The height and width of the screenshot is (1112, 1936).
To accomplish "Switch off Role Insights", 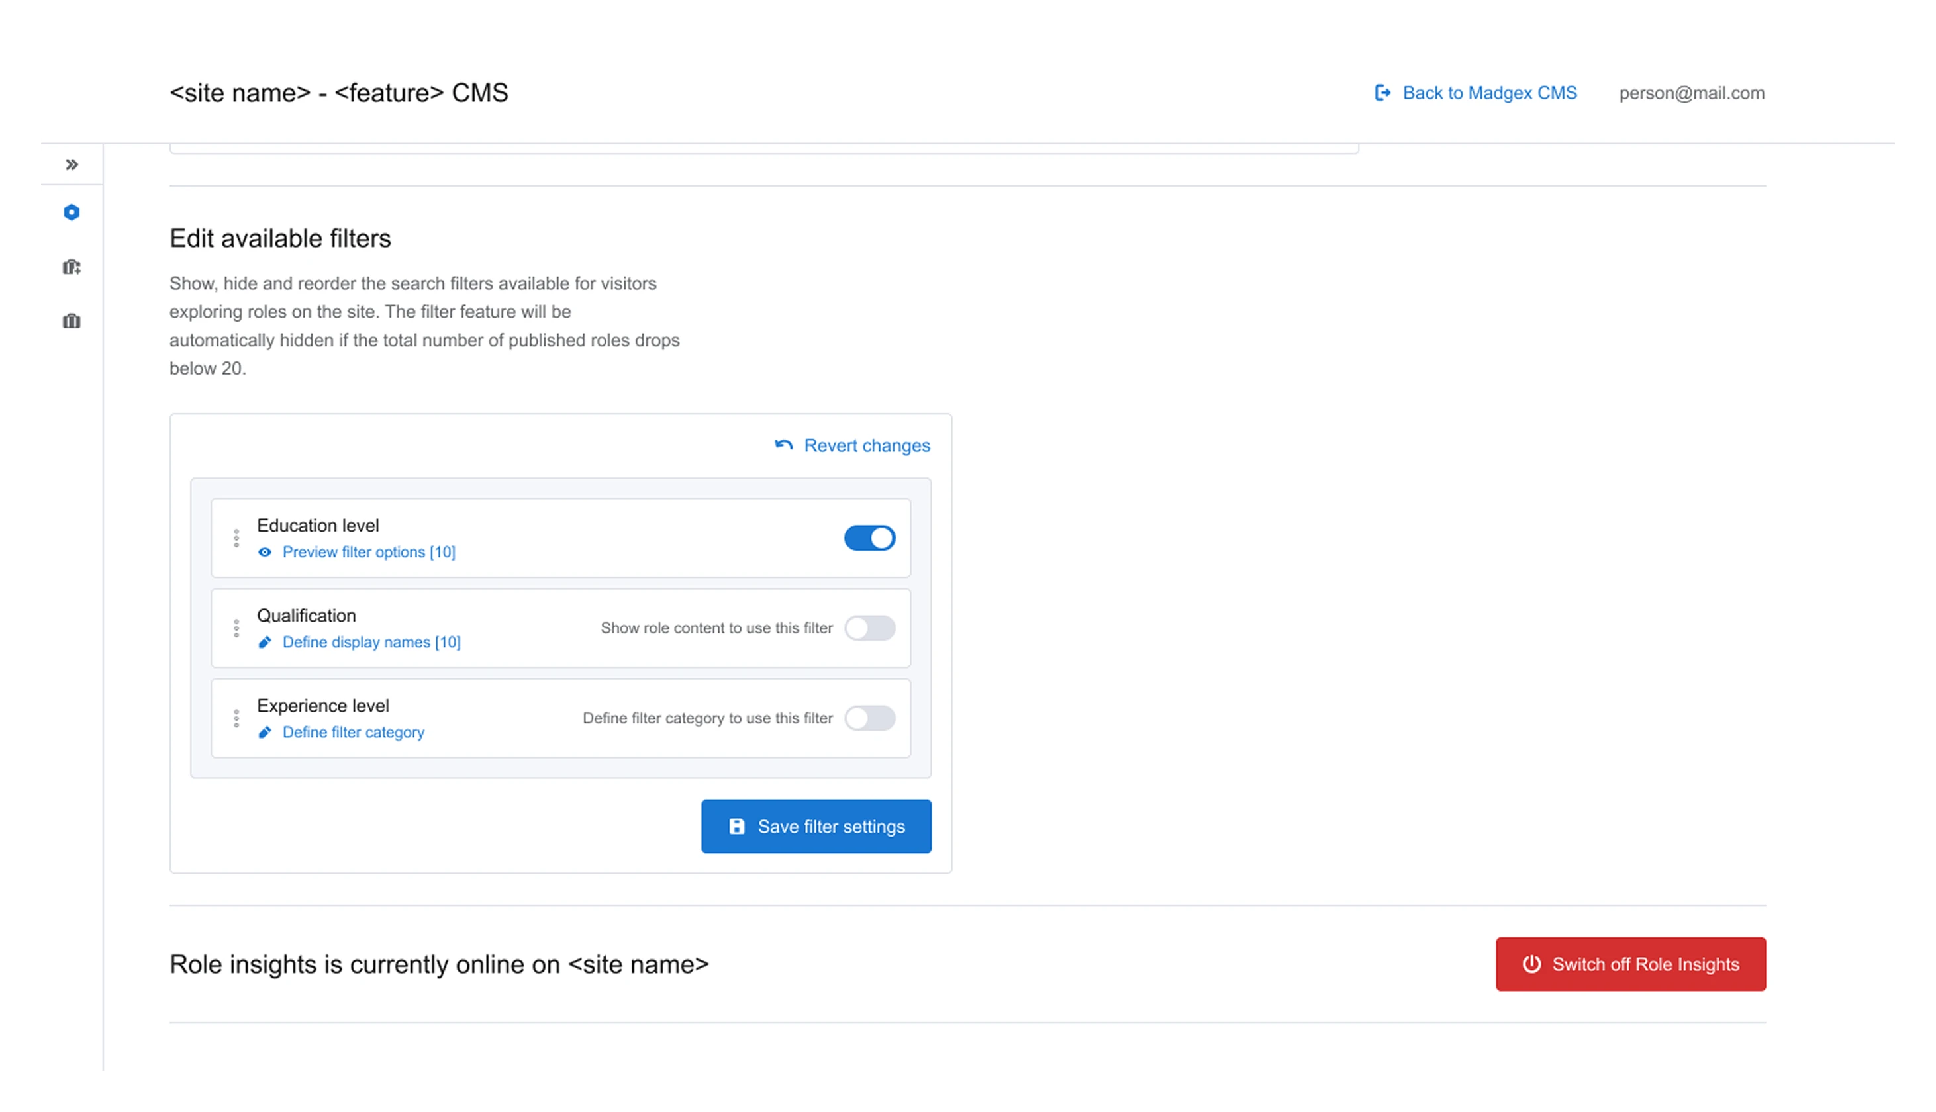I will click(1631, 964).
